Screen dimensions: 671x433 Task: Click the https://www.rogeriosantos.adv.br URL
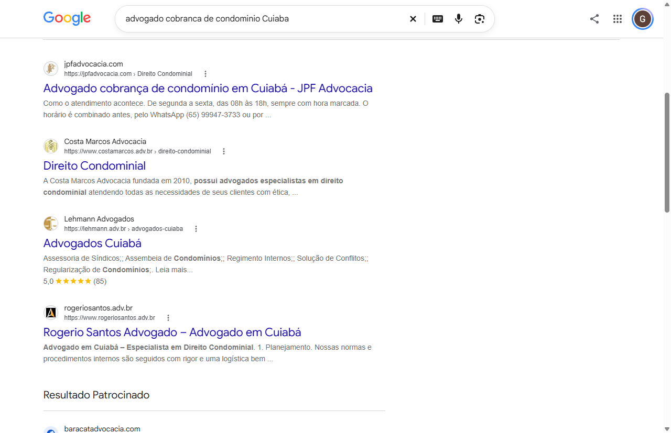[110, 318]
